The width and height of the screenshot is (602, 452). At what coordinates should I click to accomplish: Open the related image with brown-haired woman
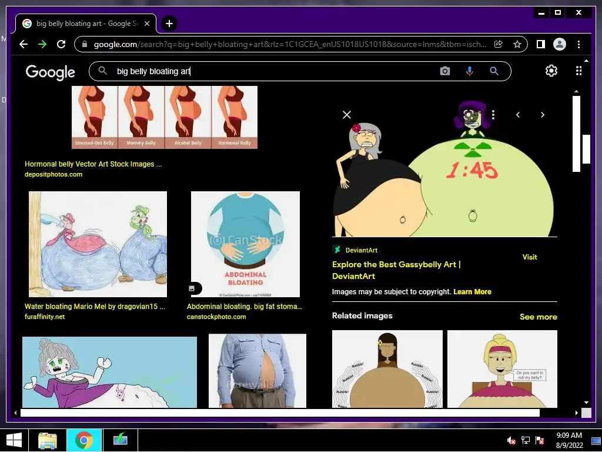pyautogui.click(x=387, y=369)
